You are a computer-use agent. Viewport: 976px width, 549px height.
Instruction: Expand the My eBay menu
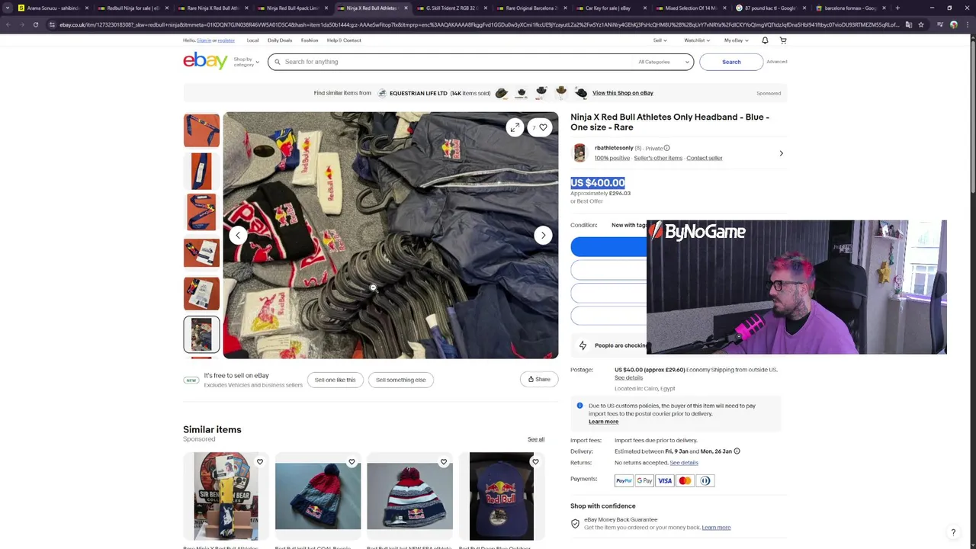point(736,40)
